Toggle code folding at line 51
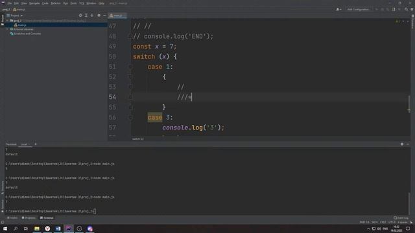The width and height of the screenshot is (415, 233). coord(130,67)
